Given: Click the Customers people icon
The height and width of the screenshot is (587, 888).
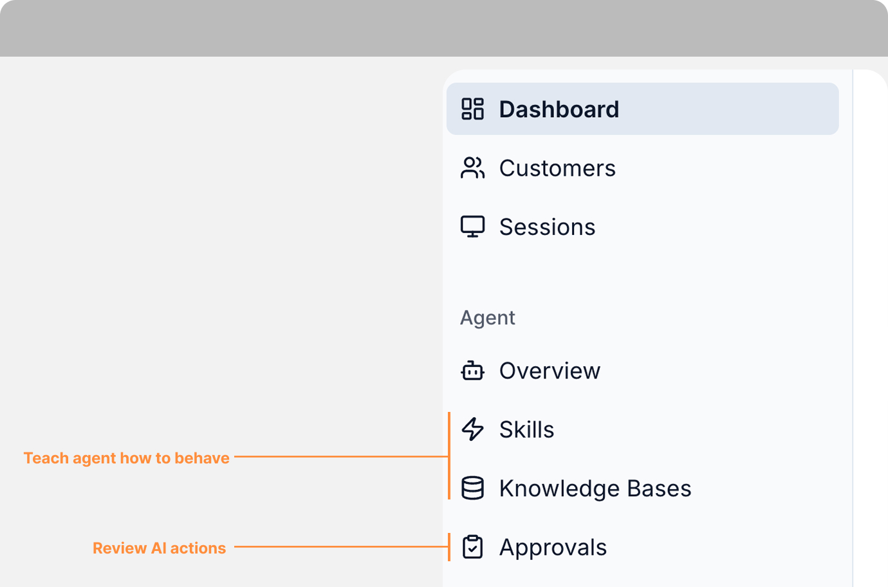Looking at the screenshot, I should [473, 167].
